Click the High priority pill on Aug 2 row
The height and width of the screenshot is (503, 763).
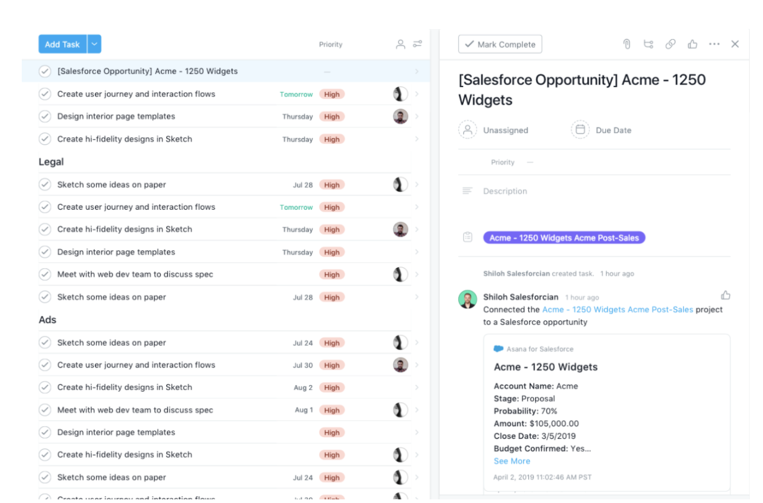pos(332,388)
